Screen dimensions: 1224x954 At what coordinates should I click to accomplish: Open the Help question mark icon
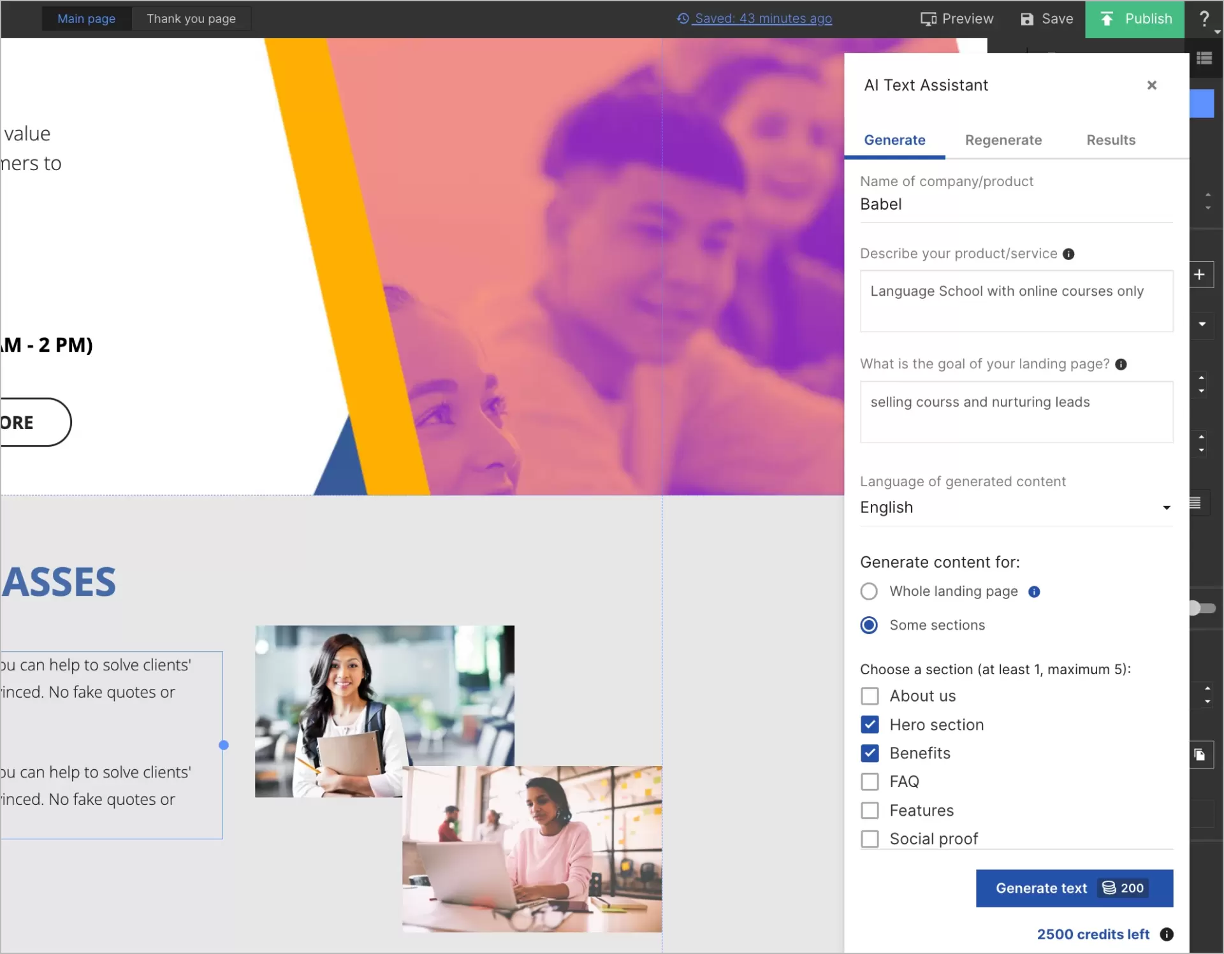pos(1204,19)
